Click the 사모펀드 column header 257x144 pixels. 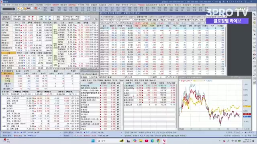coord(204,26)
